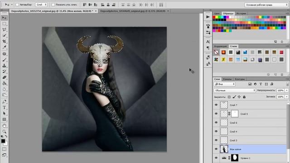Switch to the Цвет tab

(217, 14)
